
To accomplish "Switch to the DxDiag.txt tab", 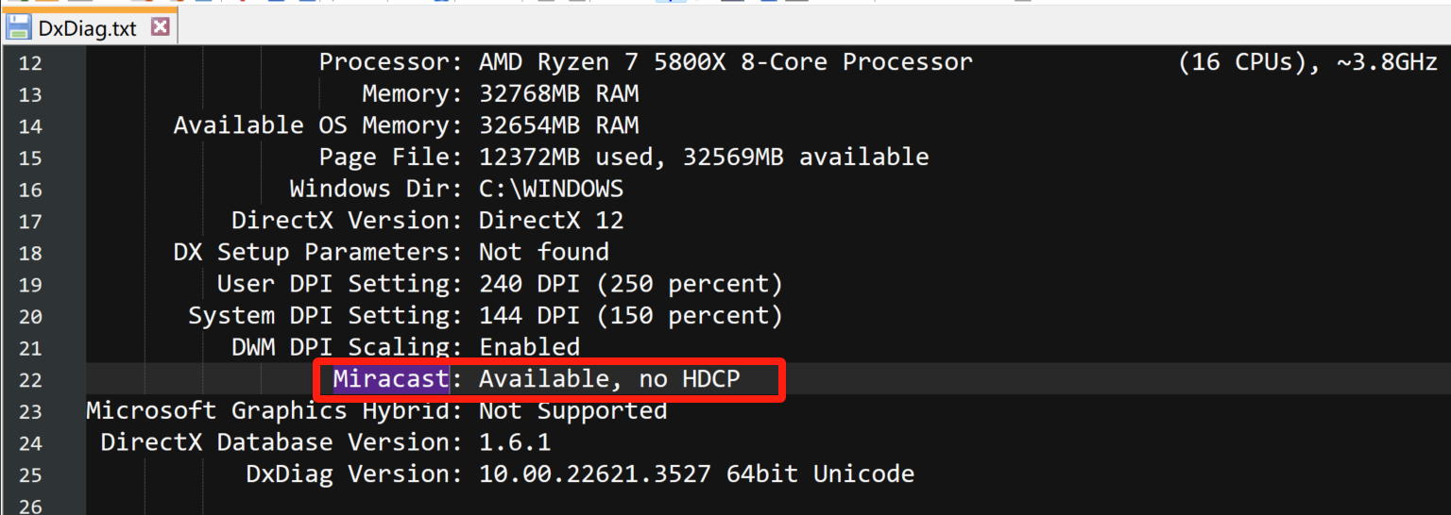I will pos(87,27).
